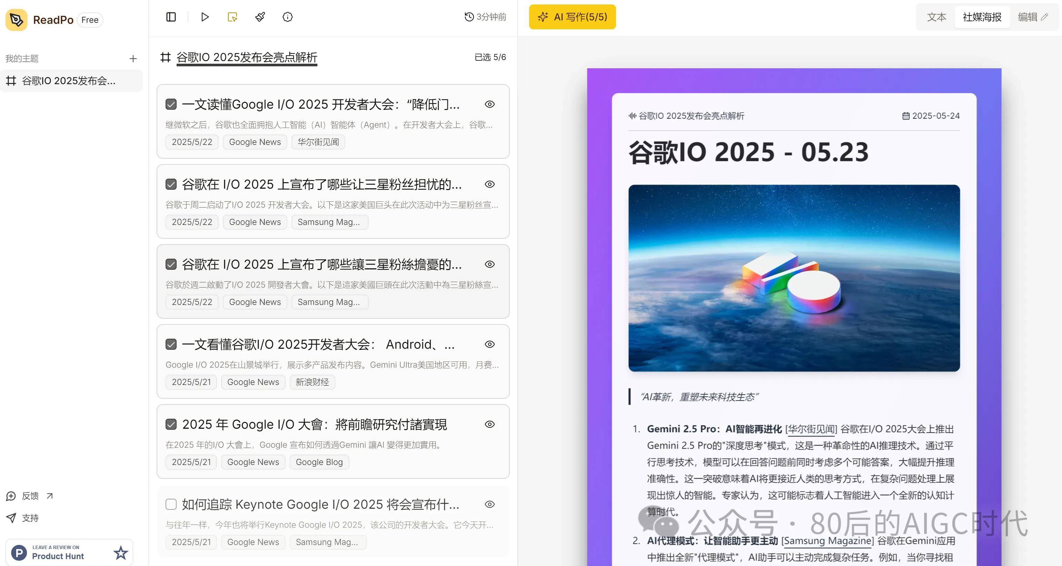Screen dimensions: 1062x566
Task: Click the history icon showing 3分钟前
Action: 485,17
